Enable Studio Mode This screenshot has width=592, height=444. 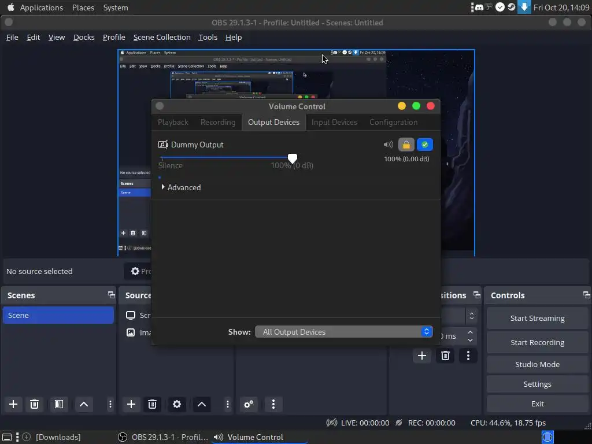[x=537, y=364]
